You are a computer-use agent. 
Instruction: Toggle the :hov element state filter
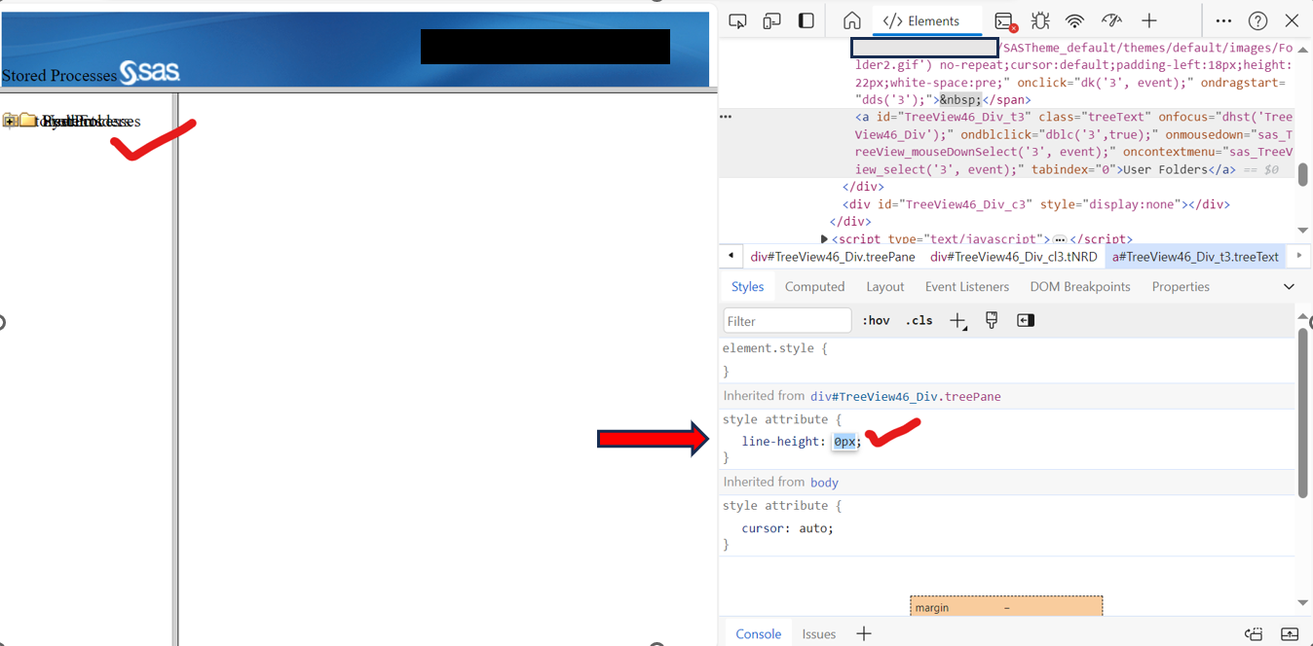point(876,319)
